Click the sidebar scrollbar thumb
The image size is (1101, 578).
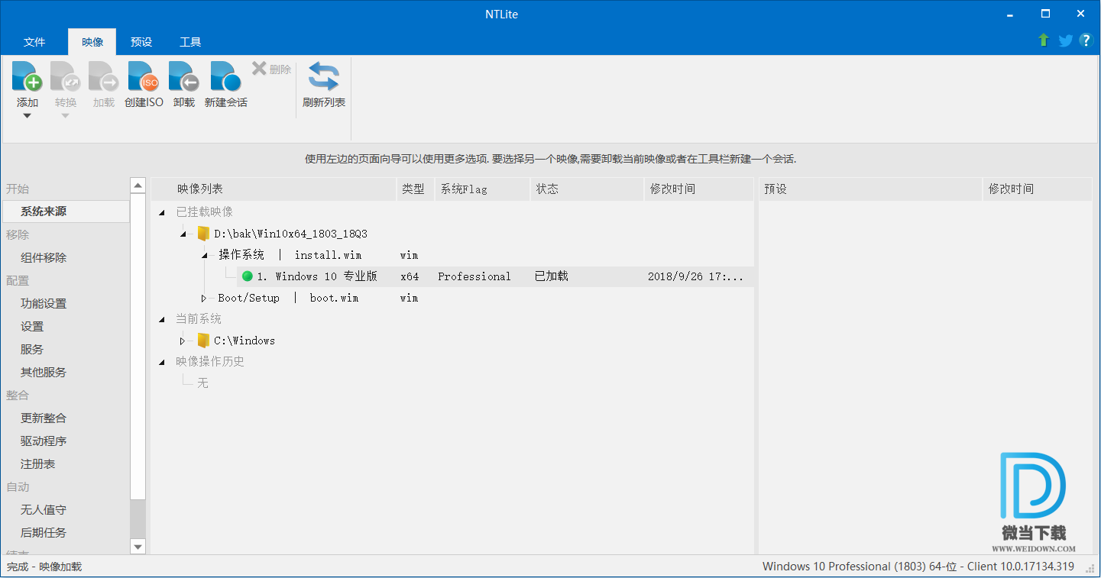[x=138, y=345]
